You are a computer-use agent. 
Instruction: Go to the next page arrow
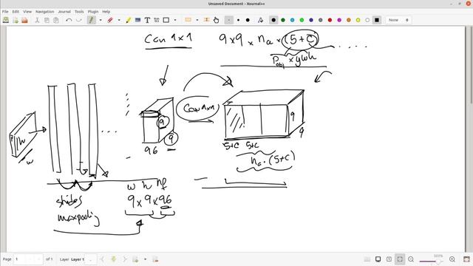coord(124,259)
